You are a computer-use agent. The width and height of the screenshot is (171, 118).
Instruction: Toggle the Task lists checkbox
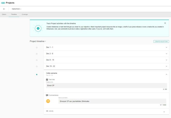click(47, 80)
